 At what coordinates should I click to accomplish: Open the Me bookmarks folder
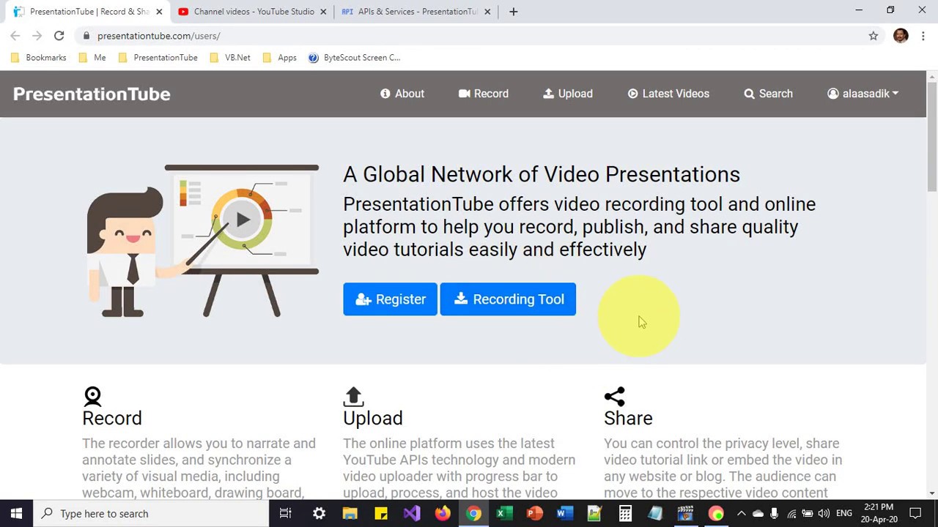pyautogui.click(x=92, y=58)
